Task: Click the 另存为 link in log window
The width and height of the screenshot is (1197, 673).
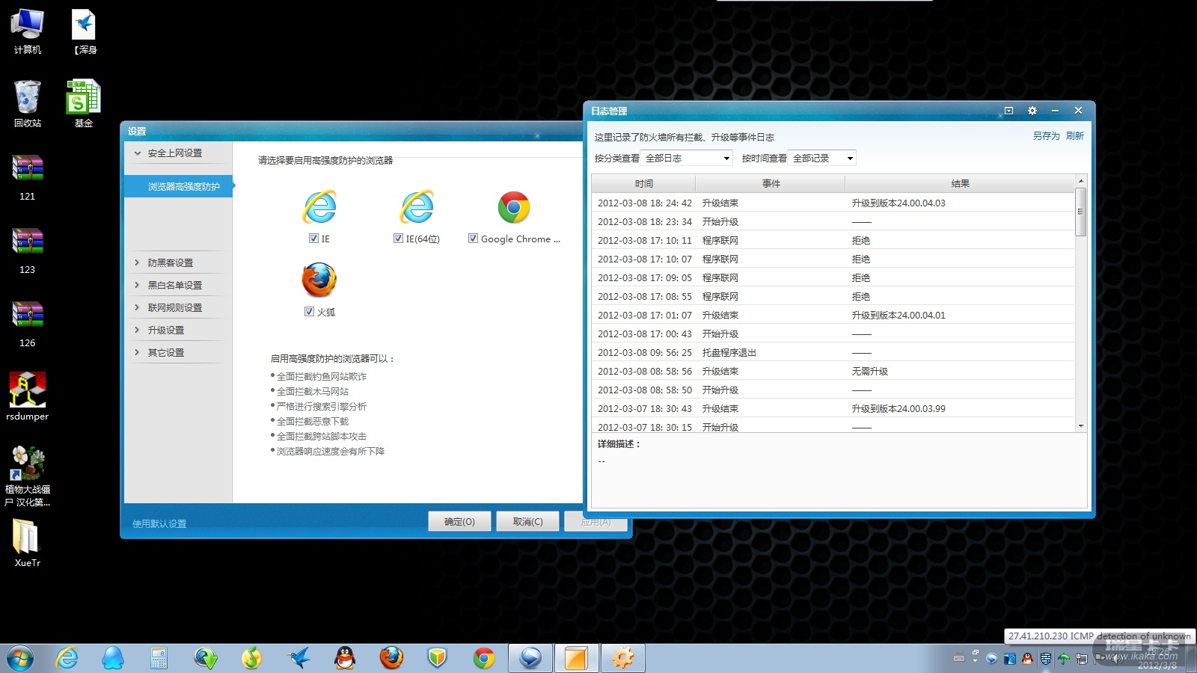Action: click(x=1046, y=136)
